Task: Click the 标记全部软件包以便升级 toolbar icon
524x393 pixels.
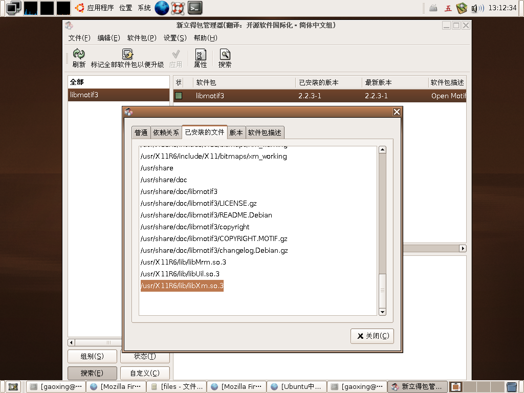Action: point(127,54)
